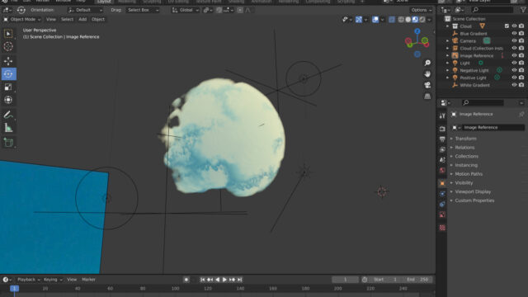
Task: Hide Positive Light with eye icon
Action: (x=514, y=78)
